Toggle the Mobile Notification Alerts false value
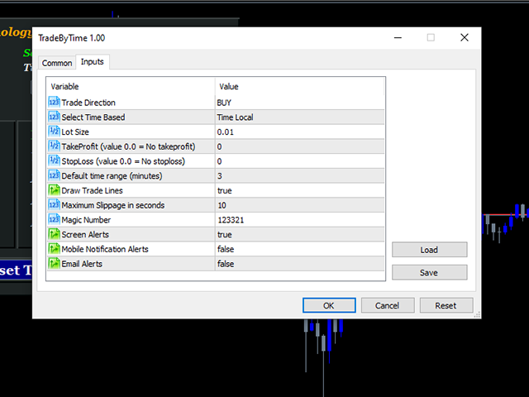The image size is (529, 397). tap(300, 249)
